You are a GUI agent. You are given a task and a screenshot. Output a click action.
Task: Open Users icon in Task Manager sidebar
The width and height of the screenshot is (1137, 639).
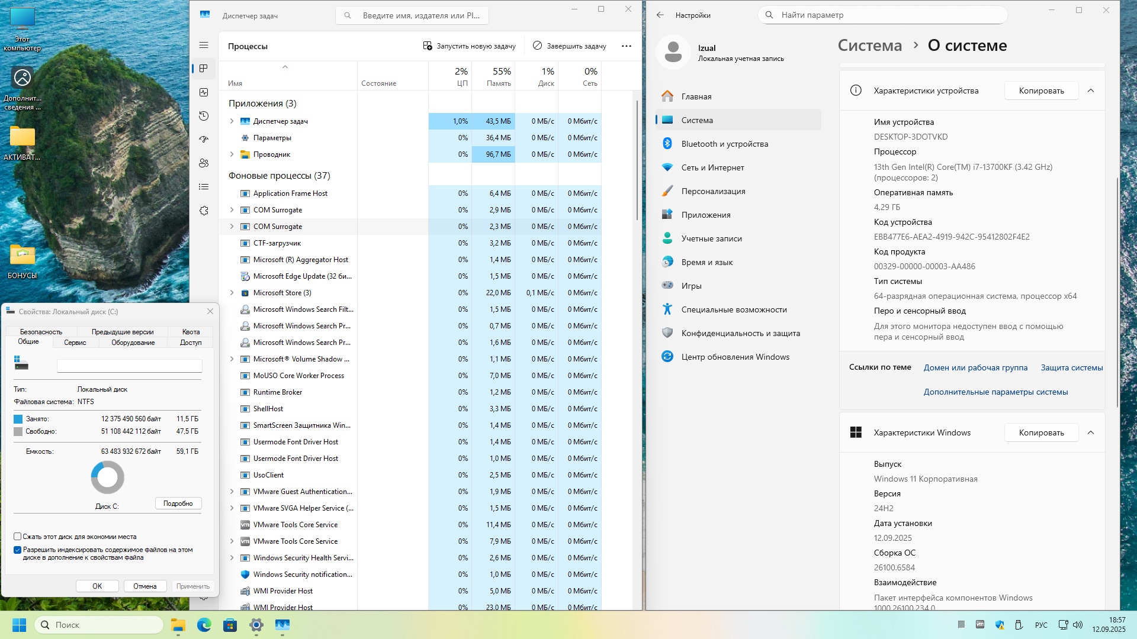(204, 163)
